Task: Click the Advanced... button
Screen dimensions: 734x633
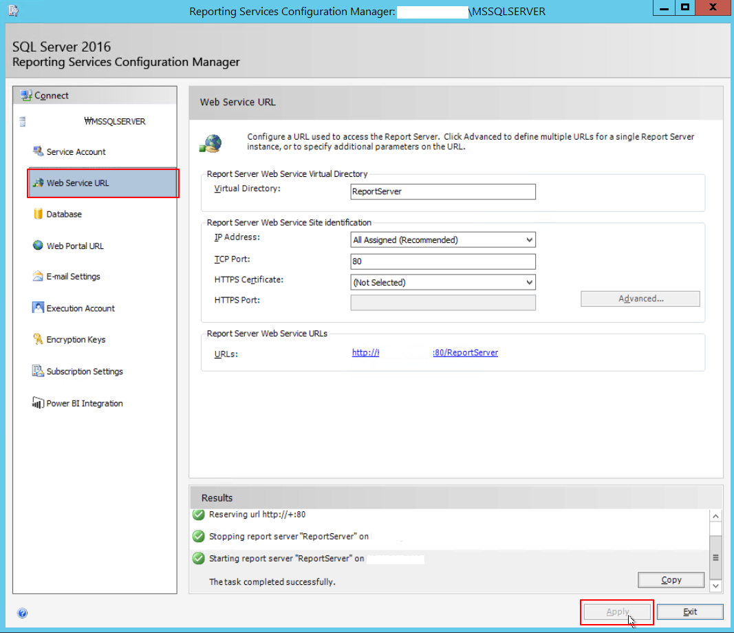Action: pyautogui.click(x=640, y=299)
